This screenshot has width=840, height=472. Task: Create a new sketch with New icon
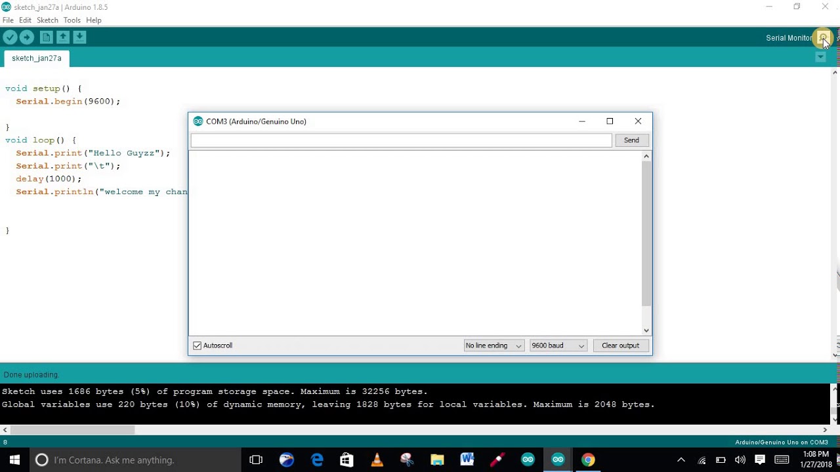[46, 37]
